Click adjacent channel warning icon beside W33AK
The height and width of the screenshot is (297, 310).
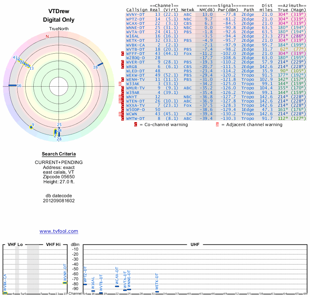click(x=120, y=84)
